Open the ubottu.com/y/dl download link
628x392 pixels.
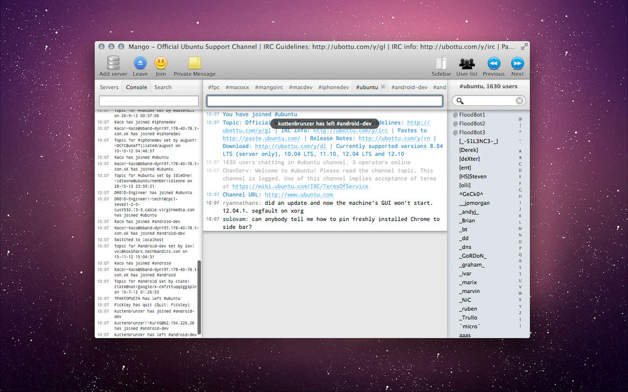pos(291,146)
